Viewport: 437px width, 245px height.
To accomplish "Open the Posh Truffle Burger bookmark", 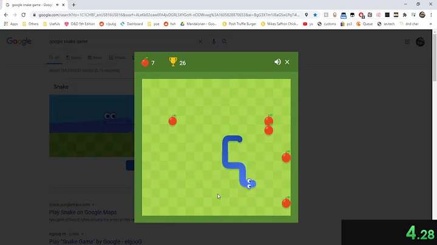I will point(239,24).
